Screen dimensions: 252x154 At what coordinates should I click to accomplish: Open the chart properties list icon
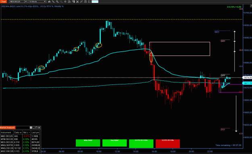[90, 2]
